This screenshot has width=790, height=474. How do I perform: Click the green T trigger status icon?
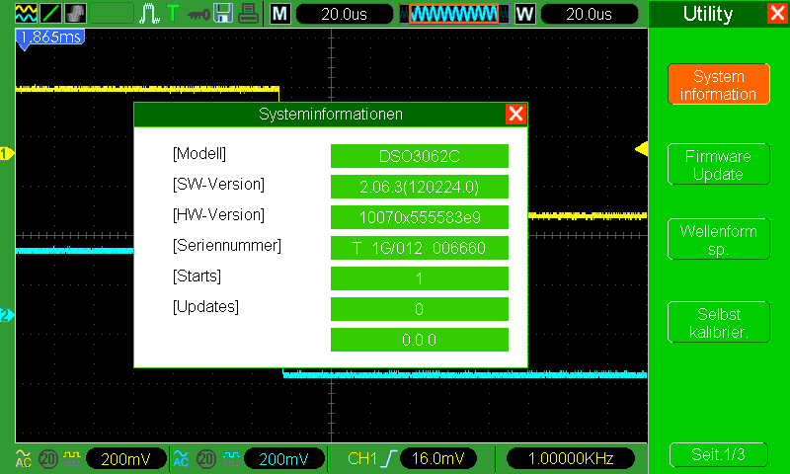coord(173,13)
